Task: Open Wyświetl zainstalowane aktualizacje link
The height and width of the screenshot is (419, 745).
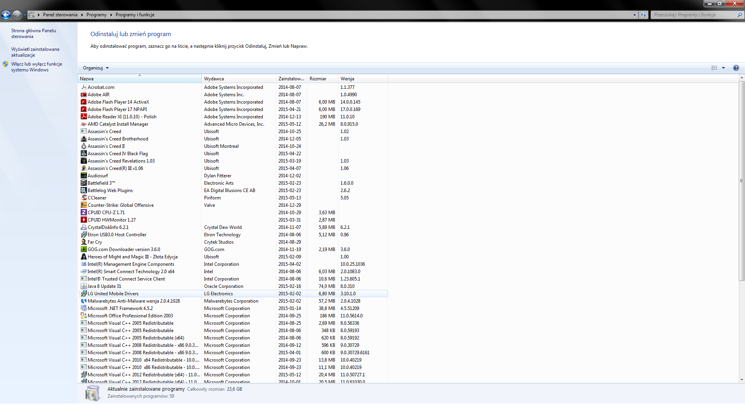Action: point(35,52)
